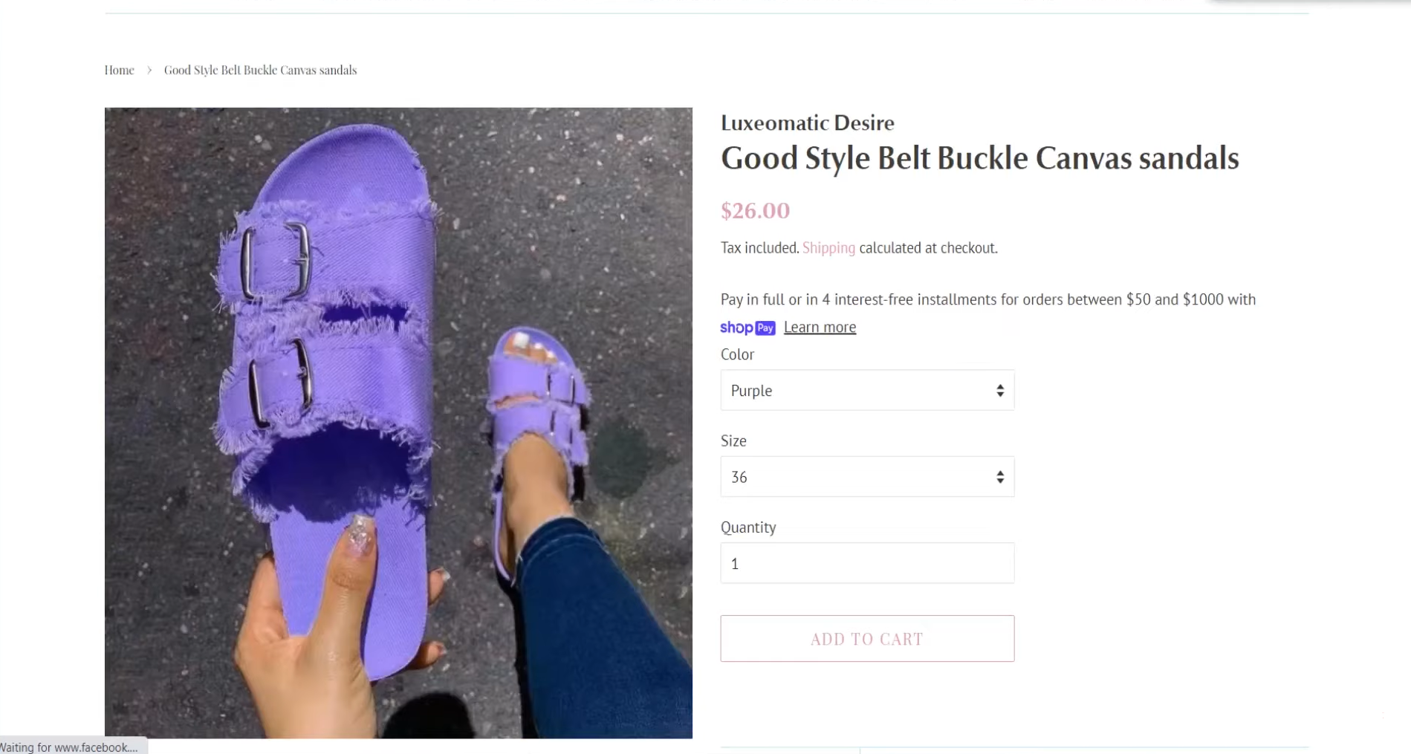1411x754 pixels.
Task: Click the Size dropdown arrow icon
Action: click(1000, 477)
